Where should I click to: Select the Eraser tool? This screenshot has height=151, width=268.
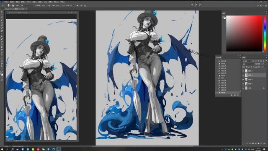2,42
